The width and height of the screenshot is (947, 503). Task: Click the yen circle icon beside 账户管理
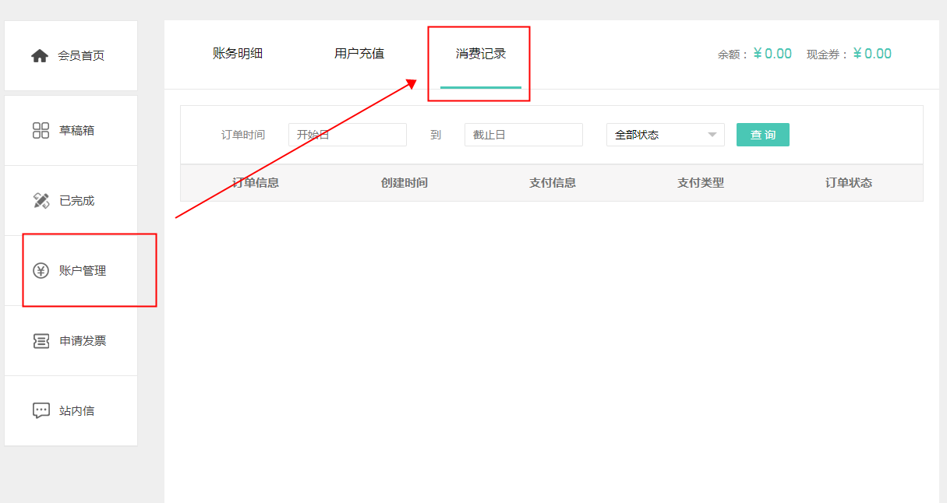coord(41,271)
